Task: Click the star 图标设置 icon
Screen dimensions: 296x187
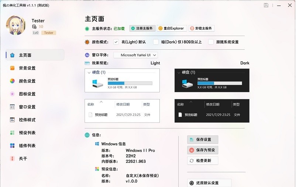Action: coord(12,94)
